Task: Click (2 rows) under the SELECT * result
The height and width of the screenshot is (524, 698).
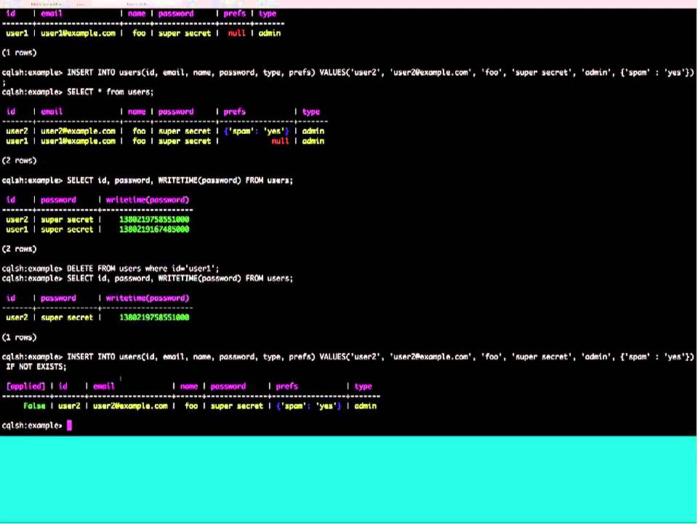Action: (x=19, y=161)
